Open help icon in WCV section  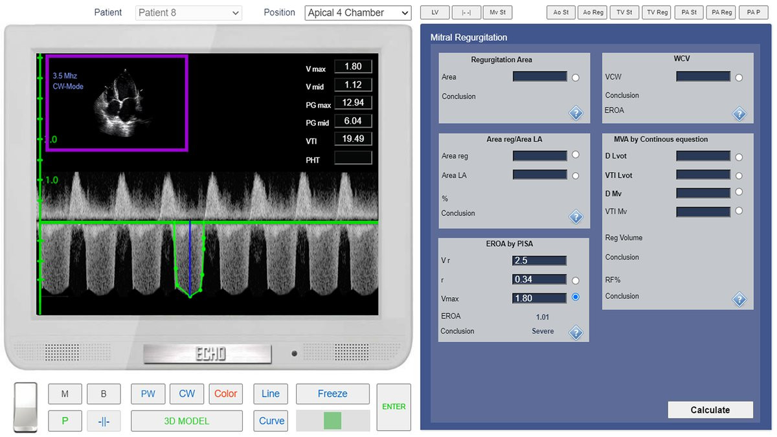739,114
